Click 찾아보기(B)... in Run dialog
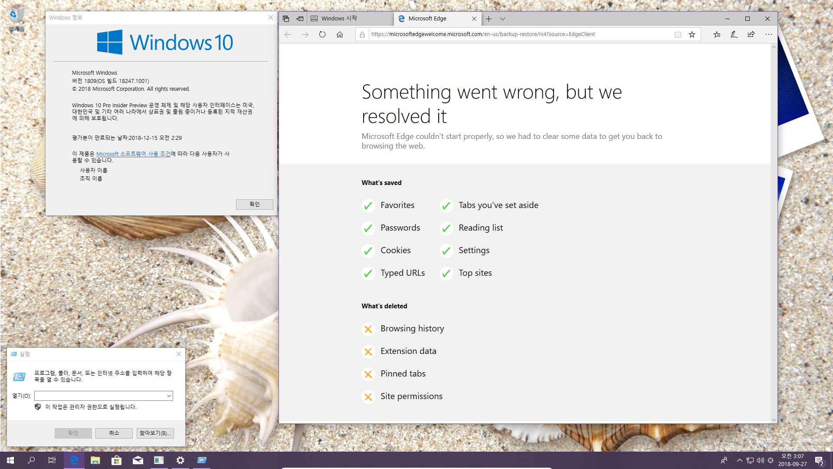The height and width of the screenshot is (469, 833). point(155,433)
